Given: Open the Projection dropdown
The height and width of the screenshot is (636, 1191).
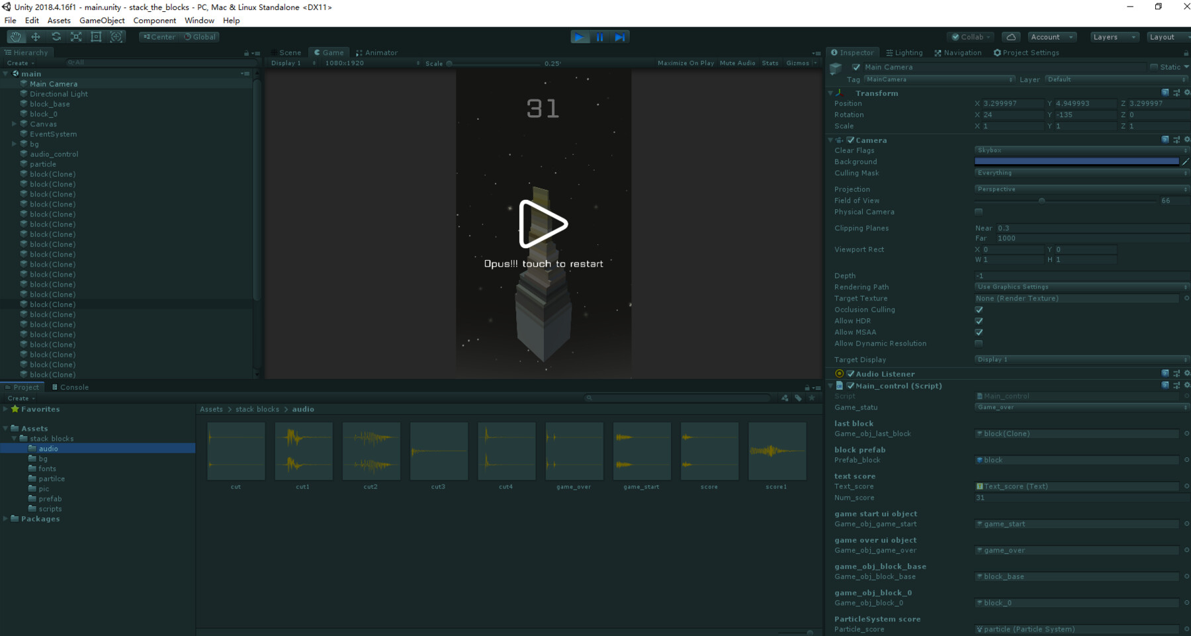Looking at the screenshot, I should pos(1080,189).
